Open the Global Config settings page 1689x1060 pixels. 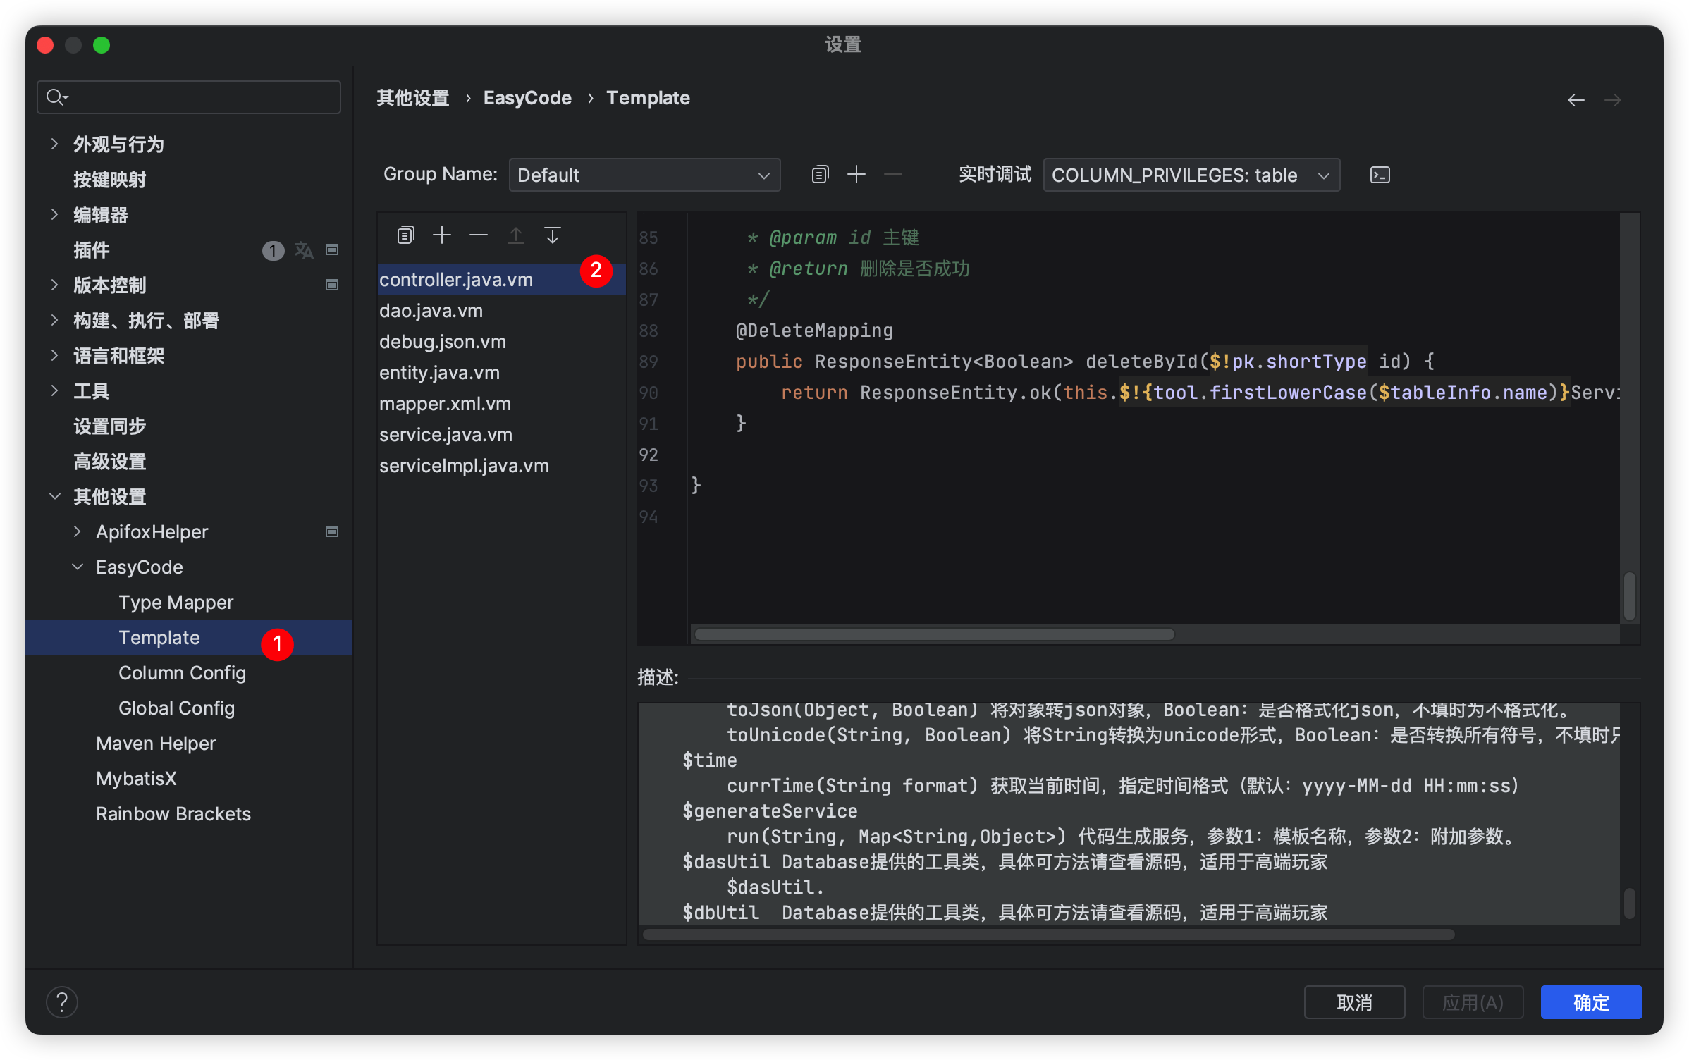176,708
